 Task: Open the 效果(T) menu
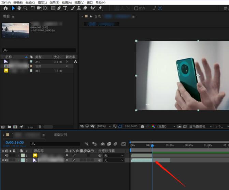(x=55, y=2)
